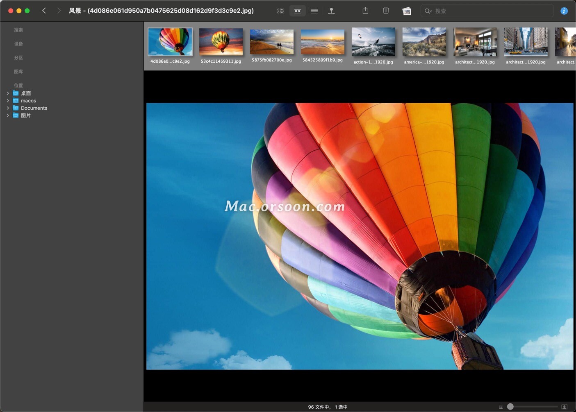
Task: Switch to grid thumbnail view
Action: 281,11
